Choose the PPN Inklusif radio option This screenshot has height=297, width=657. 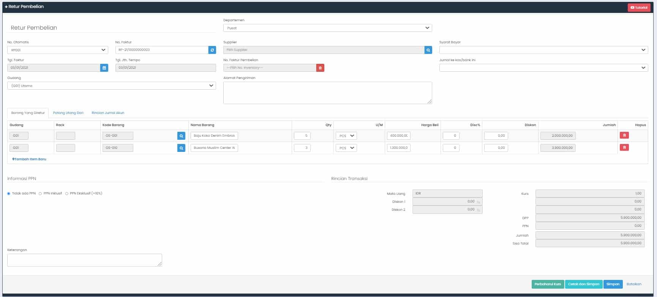pyautogui.click(x=40, y=194)
